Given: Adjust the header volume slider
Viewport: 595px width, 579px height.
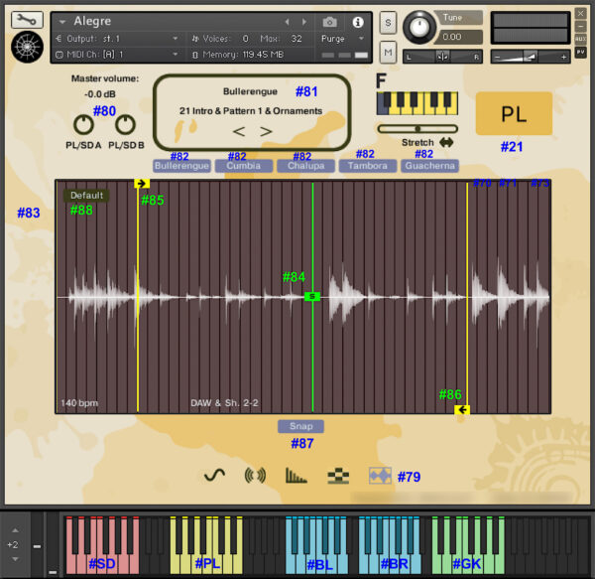Looking at the screenshot, I should coord(531,57).
